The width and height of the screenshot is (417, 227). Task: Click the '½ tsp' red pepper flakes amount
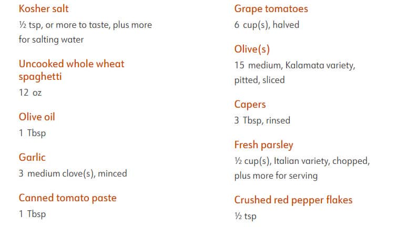pyautogui.click(x=245, y=216)
